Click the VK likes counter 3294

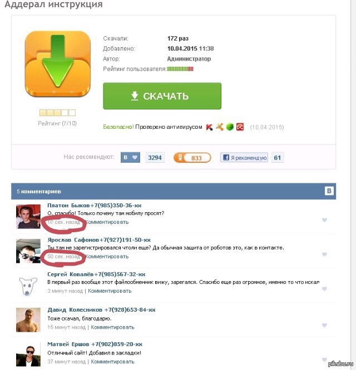(x=155, y=158)
